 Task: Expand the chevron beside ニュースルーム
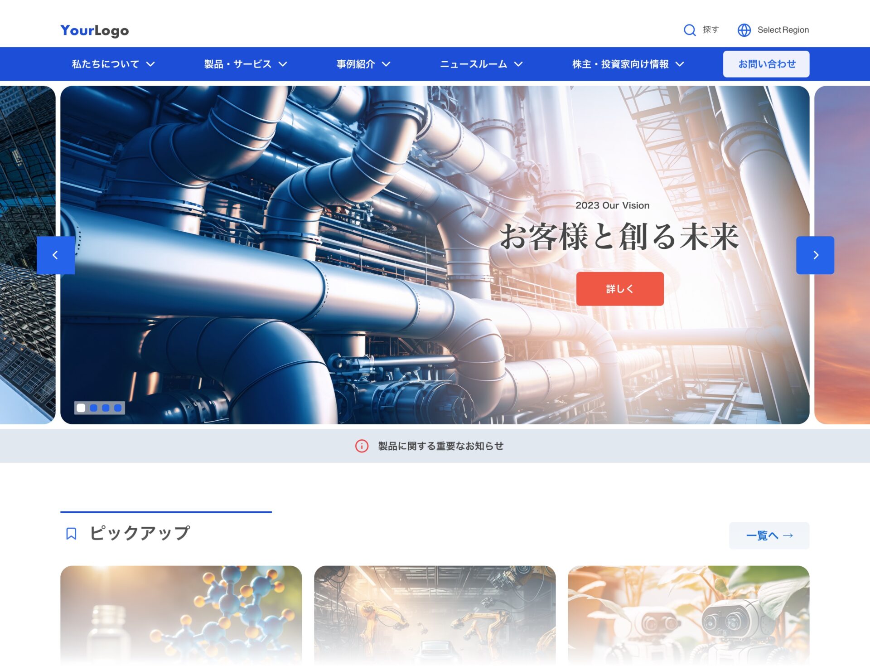(518, 64)
